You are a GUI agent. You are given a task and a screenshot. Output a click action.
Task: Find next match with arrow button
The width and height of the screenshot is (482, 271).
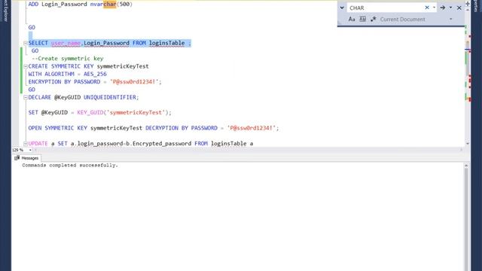pyautogui.click(x=443, y=8)
